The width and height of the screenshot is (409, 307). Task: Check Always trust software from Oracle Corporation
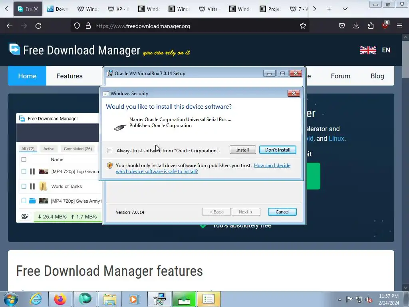110,151
